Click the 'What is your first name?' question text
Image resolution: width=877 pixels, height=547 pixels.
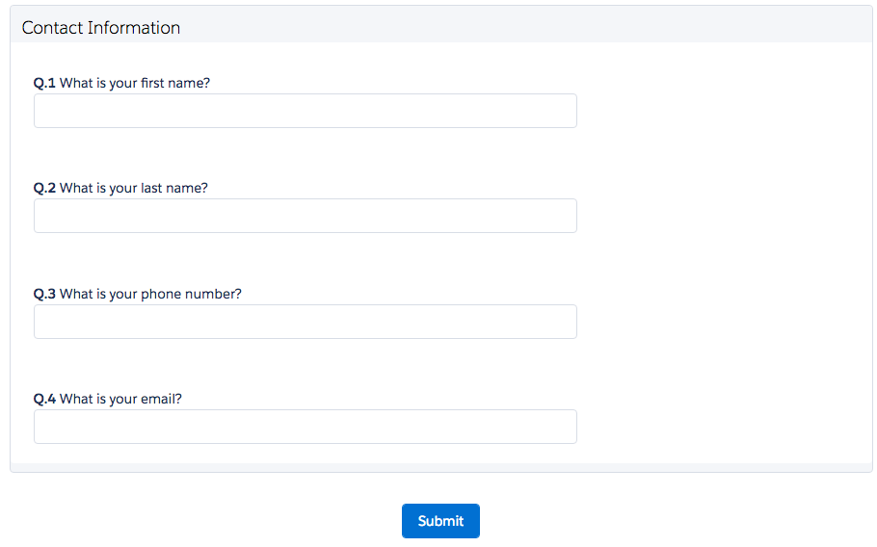click(x=135, y=83)
